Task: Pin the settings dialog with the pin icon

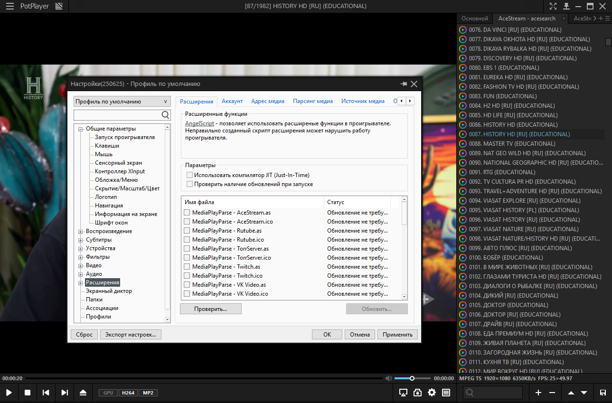Action: coord(404,84)
